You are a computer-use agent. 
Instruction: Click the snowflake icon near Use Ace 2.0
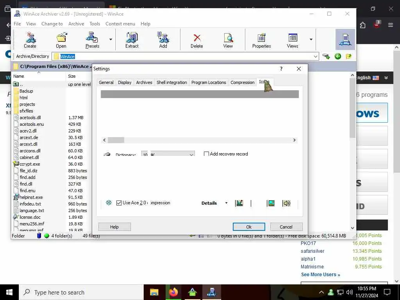[109, 203]
